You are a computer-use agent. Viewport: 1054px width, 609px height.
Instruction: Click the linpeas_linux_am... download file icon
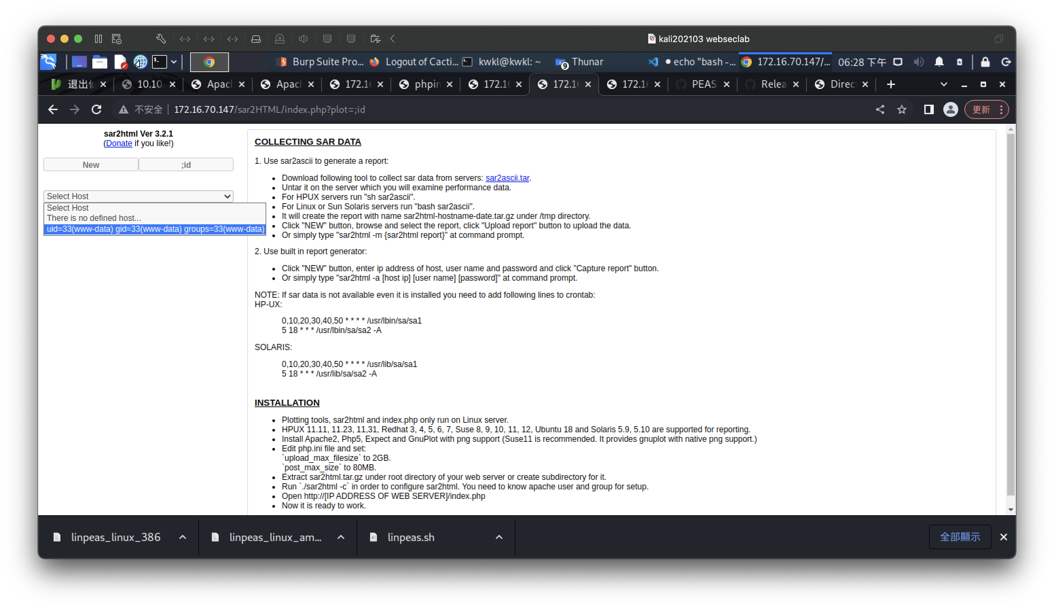pos(215,537)
